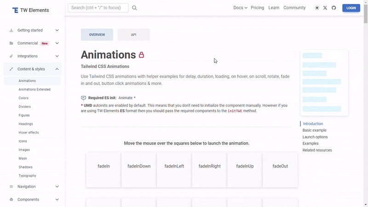Expand the Components sidebar section
The height and width of the screenshot is (207, 368).
point(57,200)
